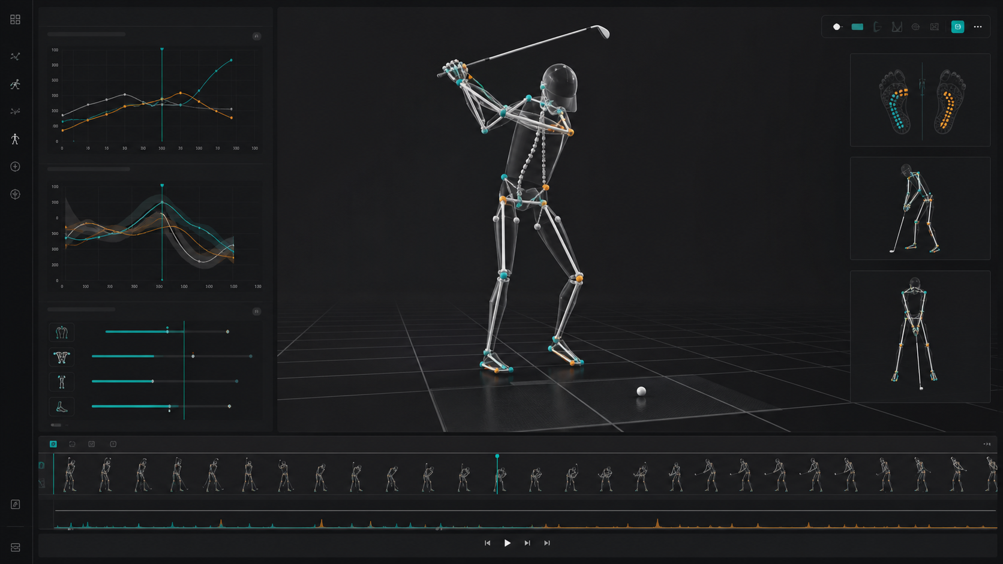This screenshot has width=1003, height=564.
Task: Select the lower track icon left of filmstrip
Action: click(41, 483)
